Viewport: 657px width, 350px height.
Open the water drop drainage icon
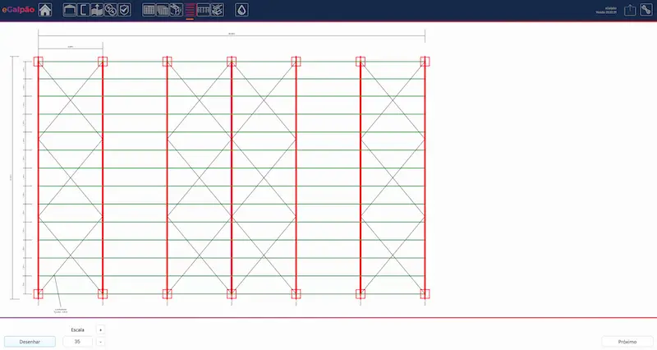click(x=241, y=11)
